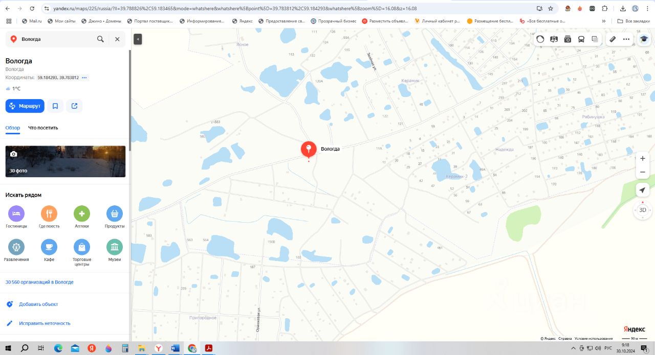Search nearby Продукты groceries icon

click(x=115, y=214)
